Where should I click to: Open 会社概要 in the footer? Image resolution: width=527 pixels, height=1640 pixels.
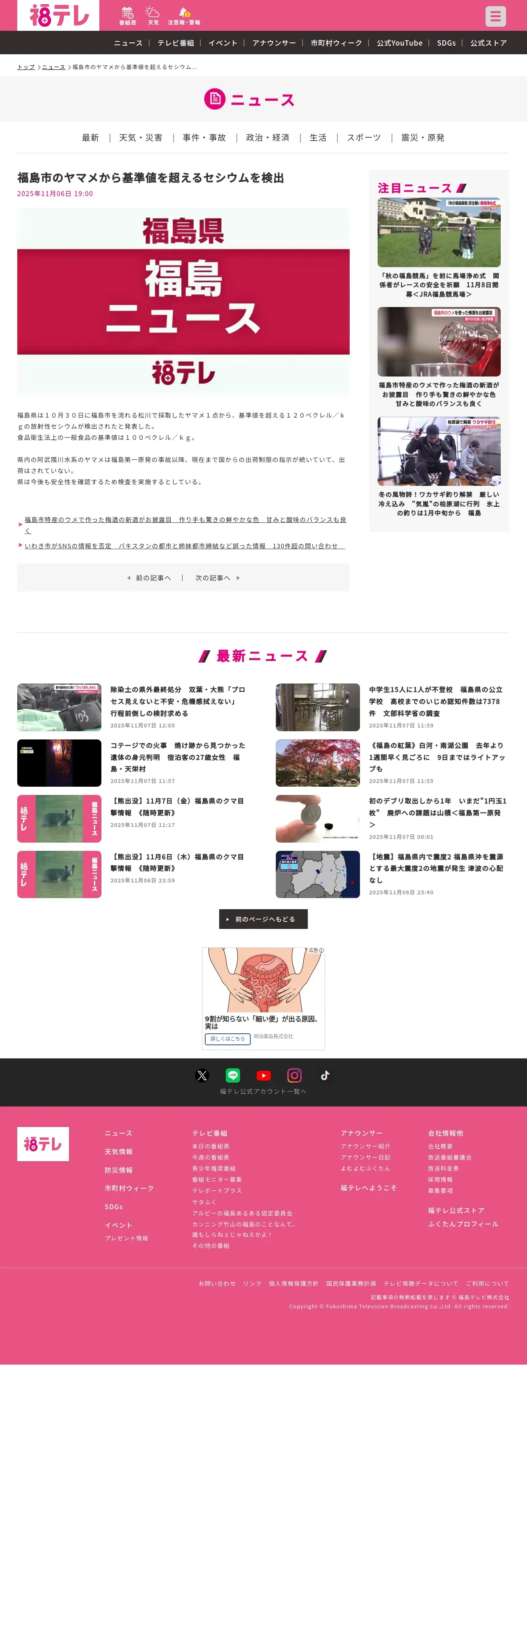coord(440,1146)
